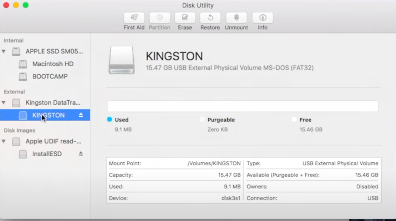The width and height of the screenshot is (396, 221).
Task: Select Apple UDIF read-... disk image label
Action: click(53, 141)
